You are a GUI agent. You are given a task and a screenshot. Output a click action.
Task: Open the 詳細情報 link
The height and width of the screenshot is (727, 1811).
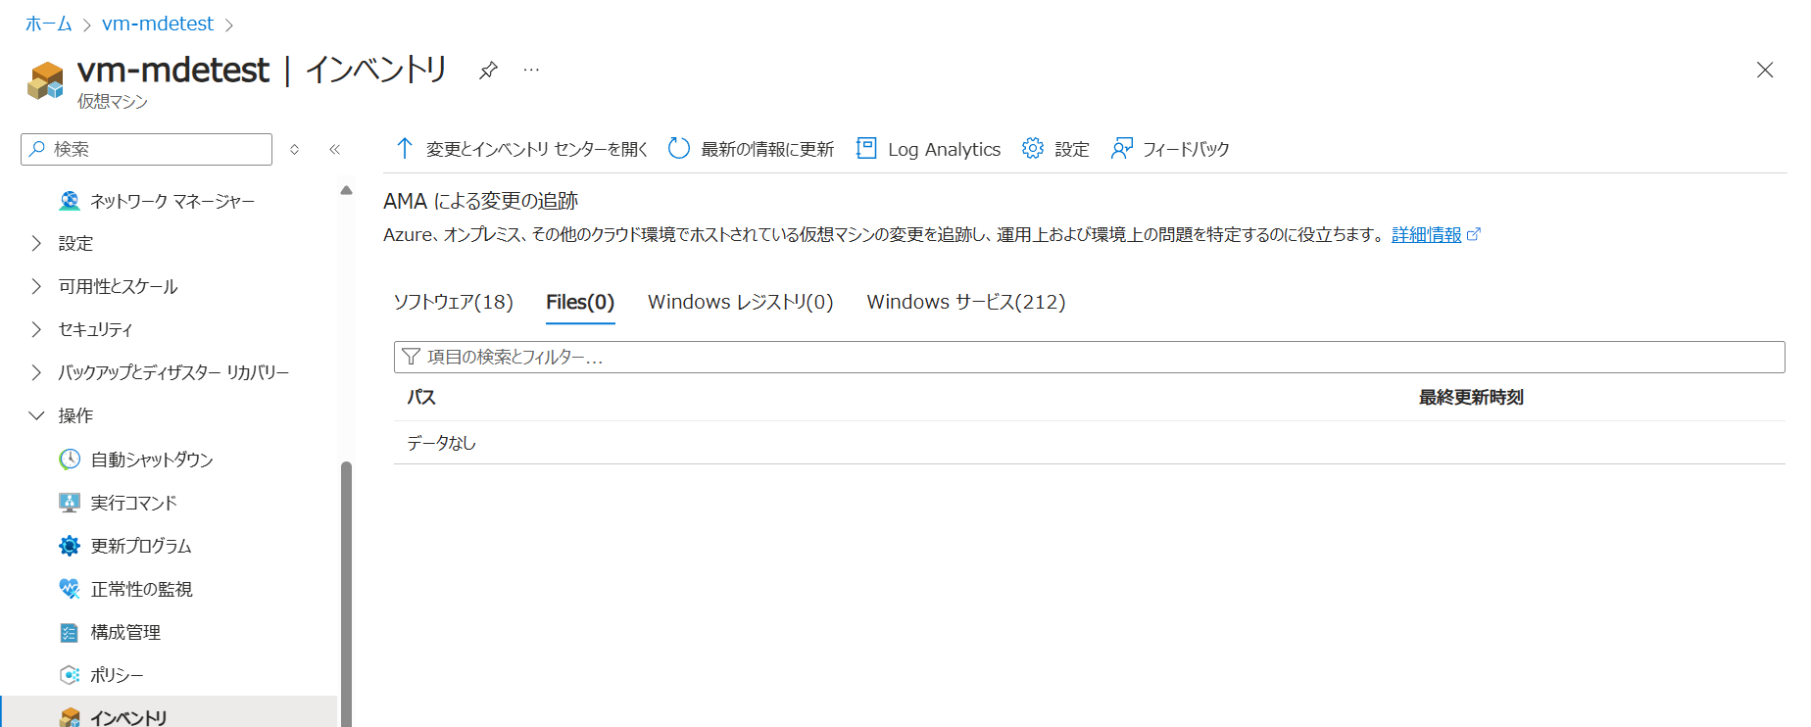[1426, 235]
